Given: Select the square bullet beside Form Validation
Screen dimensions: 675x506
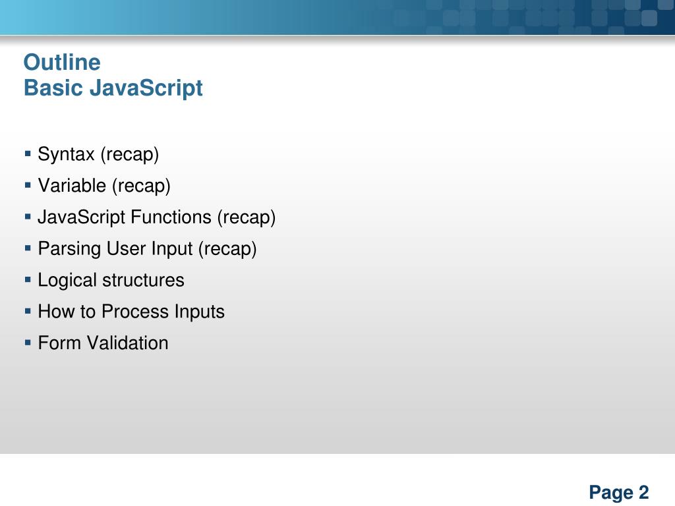Looking at the screenshot, I should click(x=28, y=343).
